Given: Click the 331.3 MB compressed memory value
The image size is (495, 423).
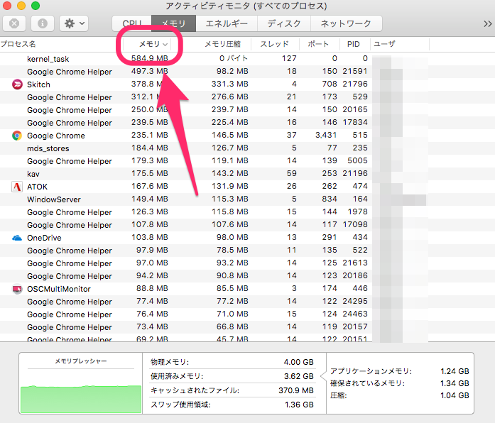Looking at the screenshot, I should click(230, 84).
